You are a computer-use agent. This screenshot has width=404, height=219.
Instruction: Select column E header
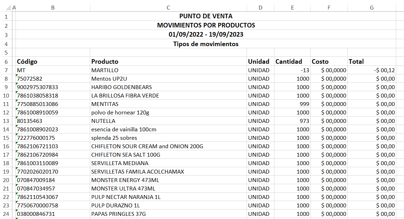pos(292,8)
